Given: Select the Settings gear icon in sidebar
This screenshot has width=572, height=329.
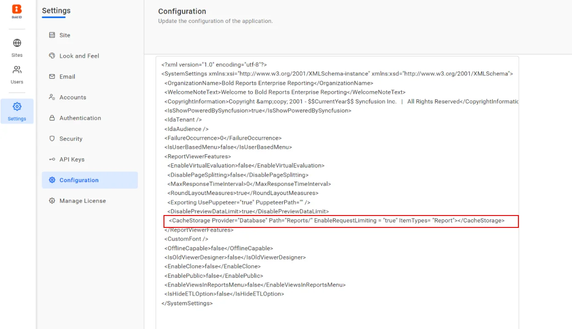Looking at the screenshot, I should tap(17, 105).
